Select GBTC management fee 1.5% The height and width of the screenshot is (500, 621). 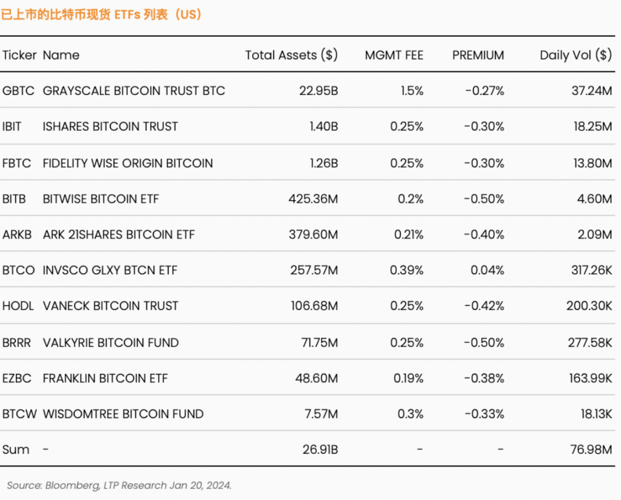pos(412,90)
